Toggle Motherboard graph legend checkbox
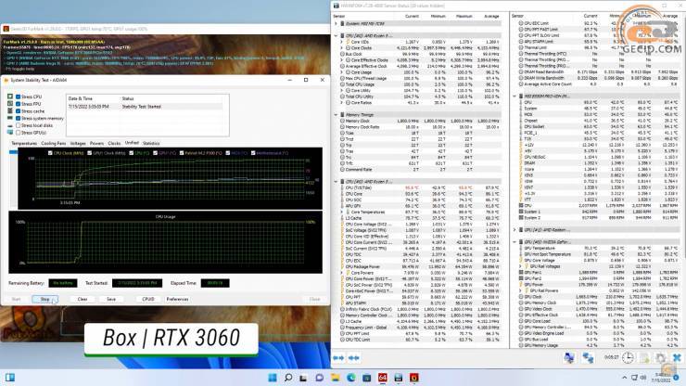Screen dimensions: 686x386 click(x=253, y=153)
